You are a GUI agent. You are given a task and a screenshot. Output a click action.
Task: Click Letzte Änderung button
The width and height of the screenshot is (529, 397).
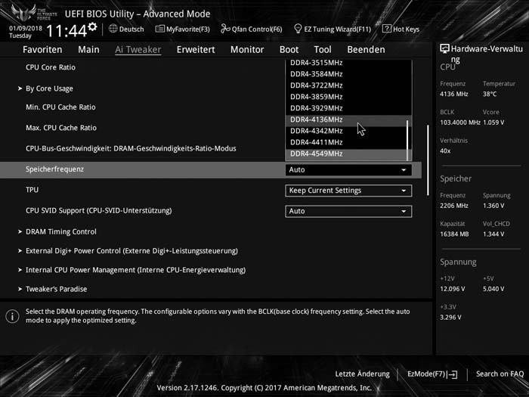[x=362, y=374]
